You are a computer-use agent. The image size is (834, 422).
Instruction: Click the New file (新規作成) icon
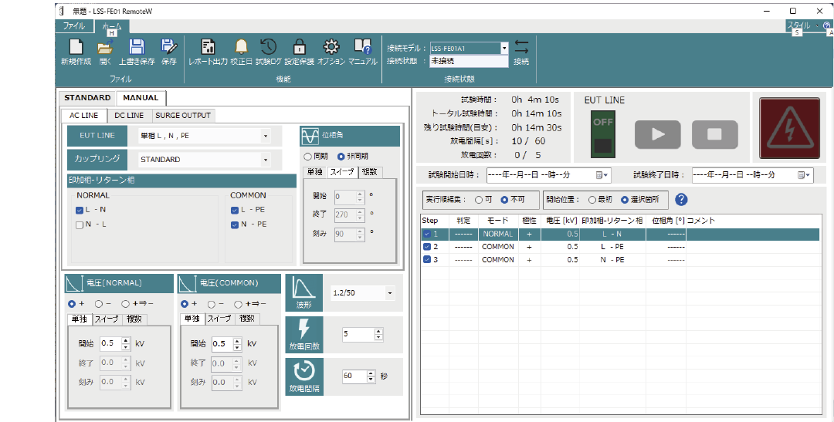[x=76, y=48]
